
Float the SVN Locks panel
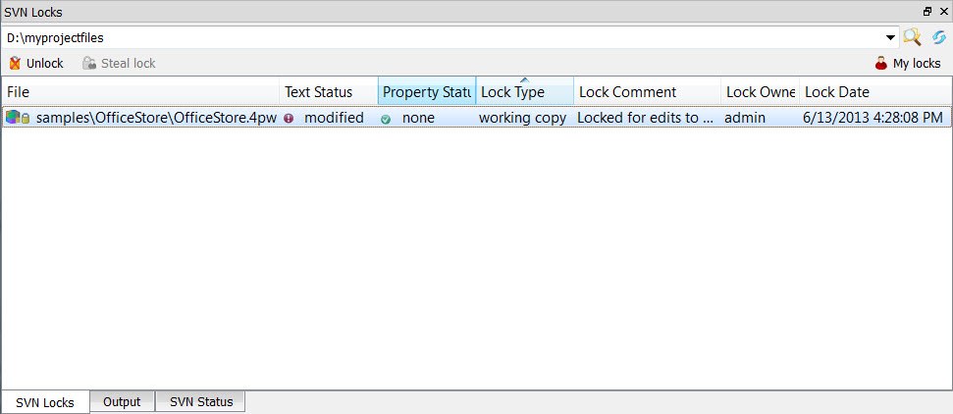coord(927,10)
